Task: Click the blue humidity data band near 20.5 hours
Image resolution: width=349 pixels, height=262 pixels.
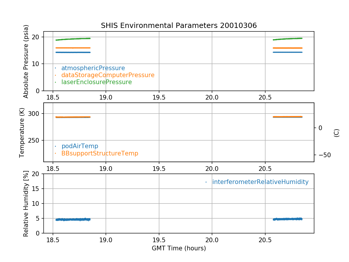Action: [x=287, y=219]
